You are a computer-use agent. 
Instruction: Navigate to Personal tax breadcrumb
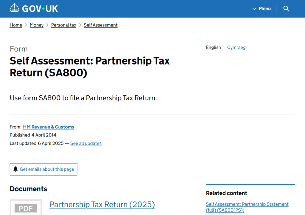click(64, 25)
